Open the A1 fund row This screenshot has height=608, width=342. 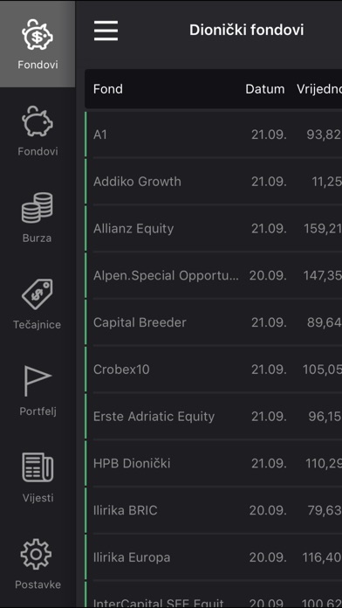click(x=214, y=135)
